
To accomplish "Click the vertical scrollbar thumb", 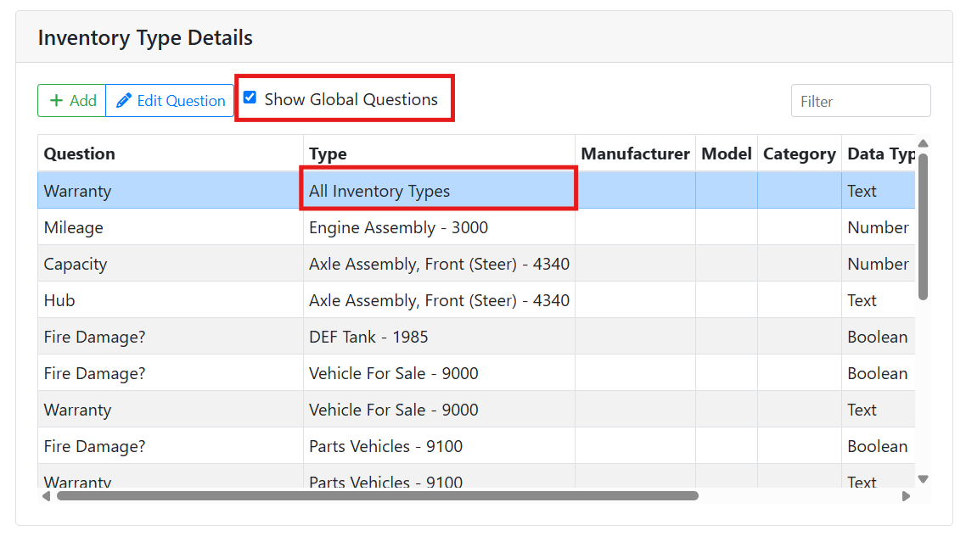I will click(x=923, y=225).
